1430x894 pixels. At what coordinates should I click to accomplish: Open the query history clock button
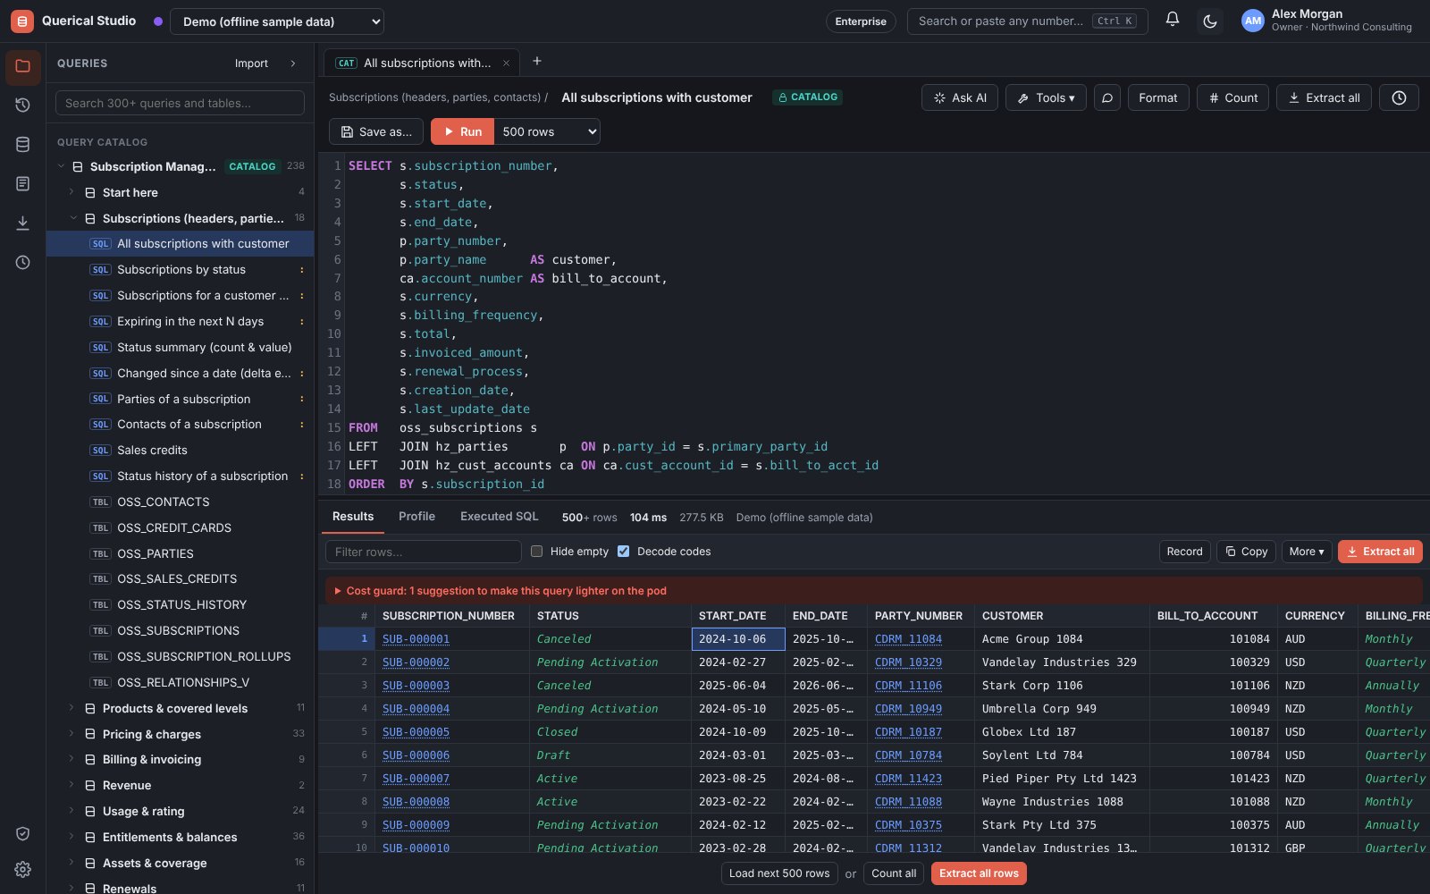tap(1399, 97)
